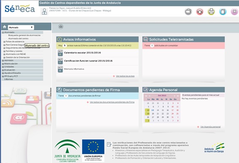Expand the Familias y tutores node

coord(4,51)
